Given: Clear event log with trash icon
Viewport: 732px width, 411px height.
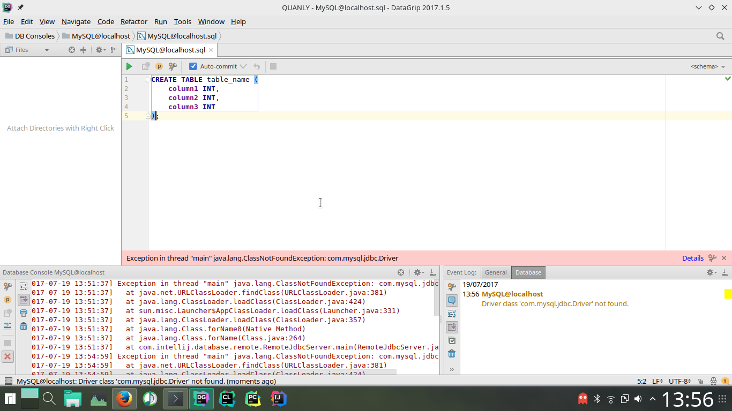Looking at the screenshot, I should (x=452, y=354).
